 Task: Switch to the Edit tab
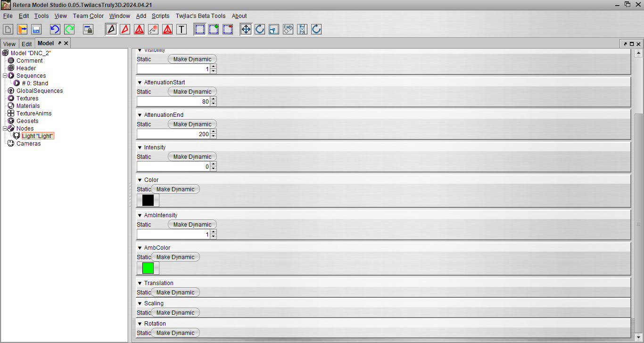(27, 44)
